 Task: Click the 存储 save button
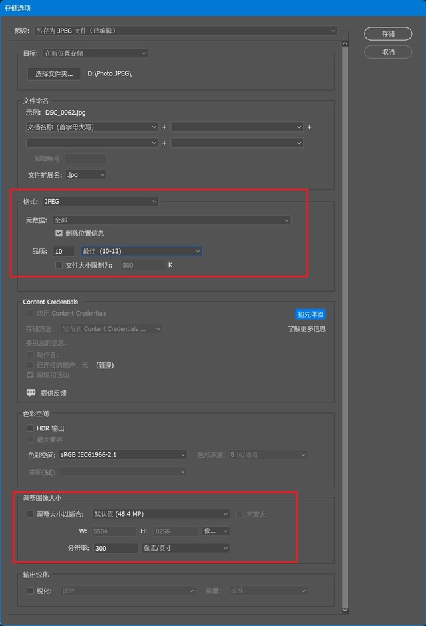point(388,33)
